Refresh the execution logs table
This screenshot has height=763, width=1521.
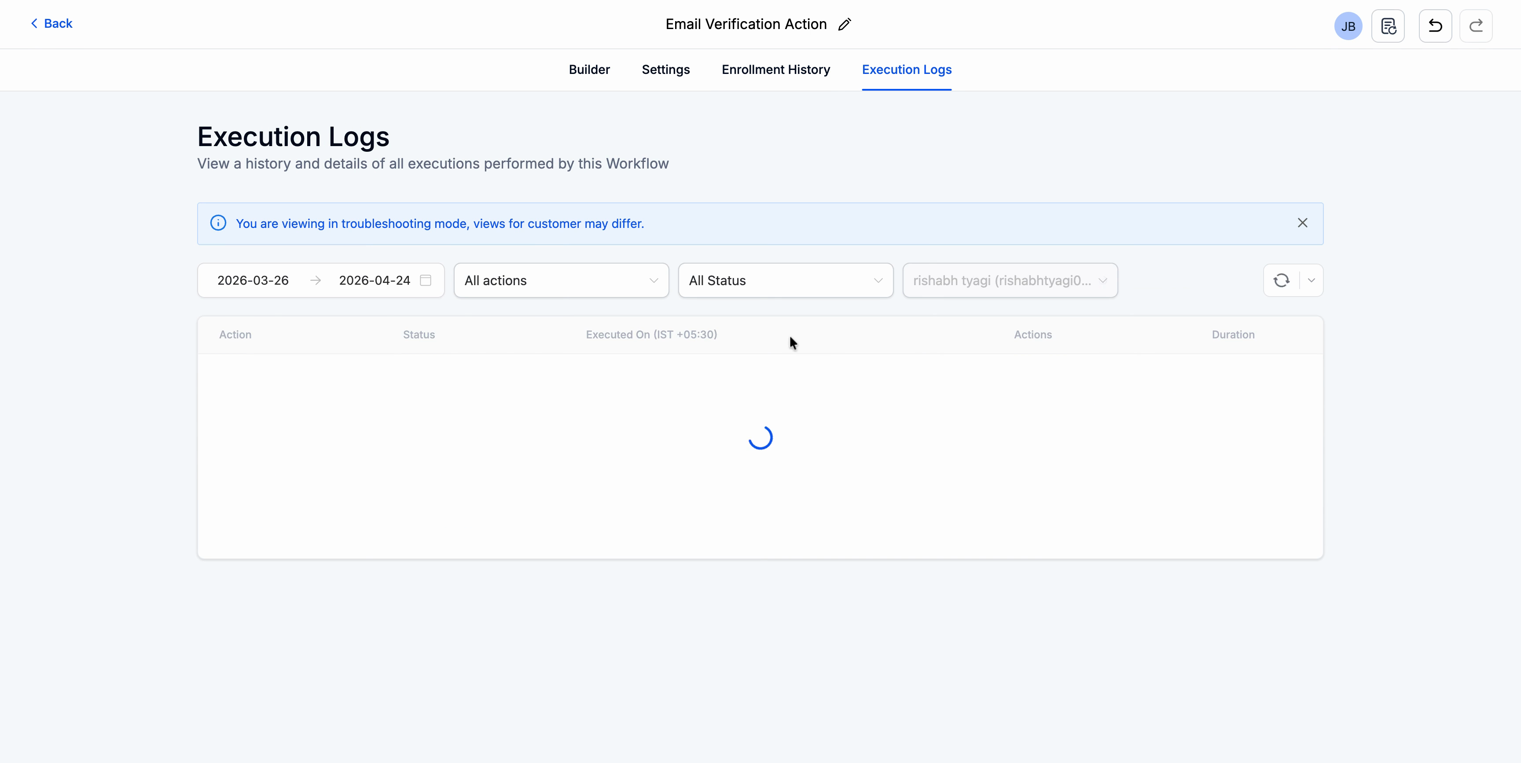pyautogui.click(x=1280, y=280)
